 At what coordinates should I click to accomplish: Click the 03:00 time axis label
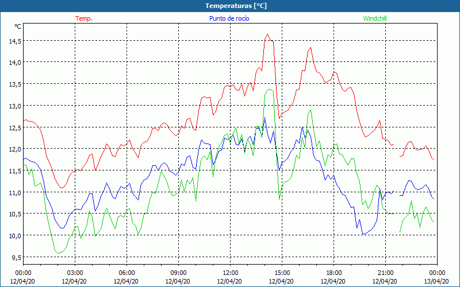point(75,273)
